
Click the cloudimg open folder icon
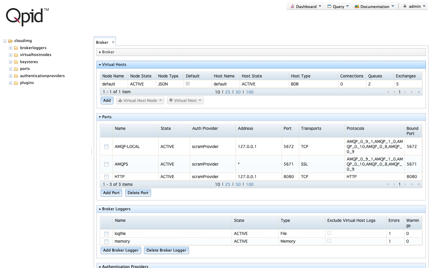coord(10,41)
